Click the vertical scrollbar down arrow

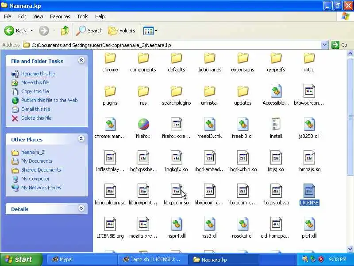tap(350, 249)
